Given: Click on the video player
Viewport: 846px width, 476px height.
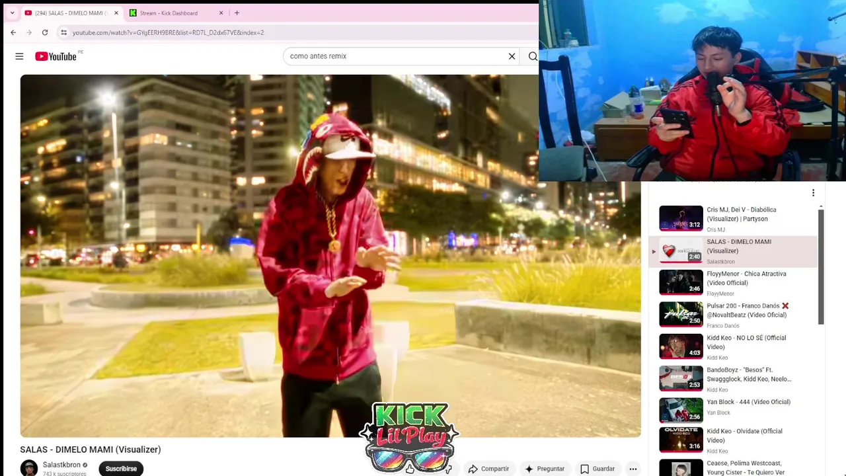Looking at the screenshot, I should coord(330,256).
